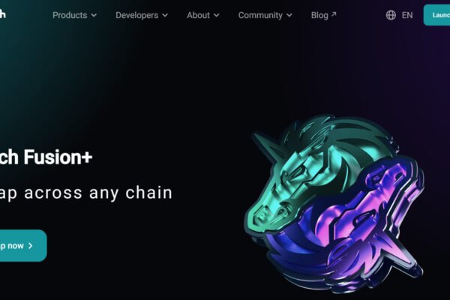Expand the Developers chevron
This screenshot has width=450, height=300.
pyautogui.click(x=165, y=15)
